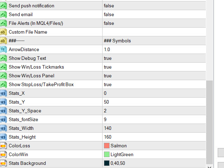Click the boolean icon beside Send push notification
This screenshot has height=168, width=224.
tap(3, 6)
